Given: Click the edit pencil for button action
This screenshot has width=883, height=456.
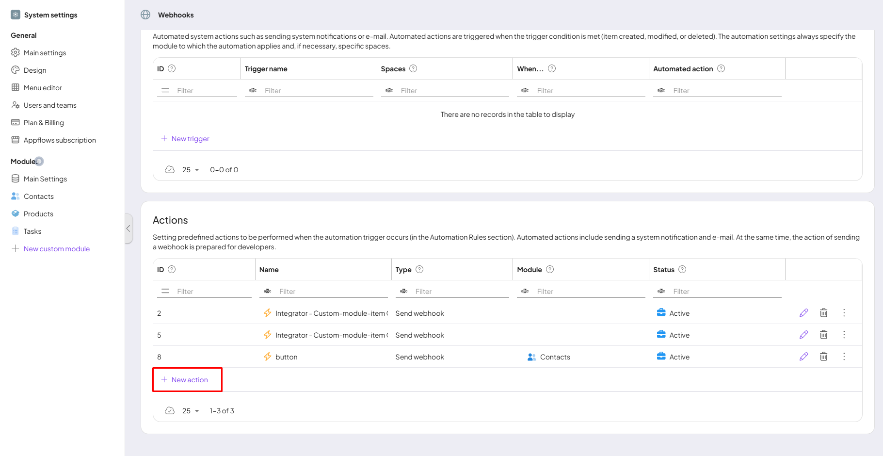Looking at the screenshot, I should pos(803,357).
